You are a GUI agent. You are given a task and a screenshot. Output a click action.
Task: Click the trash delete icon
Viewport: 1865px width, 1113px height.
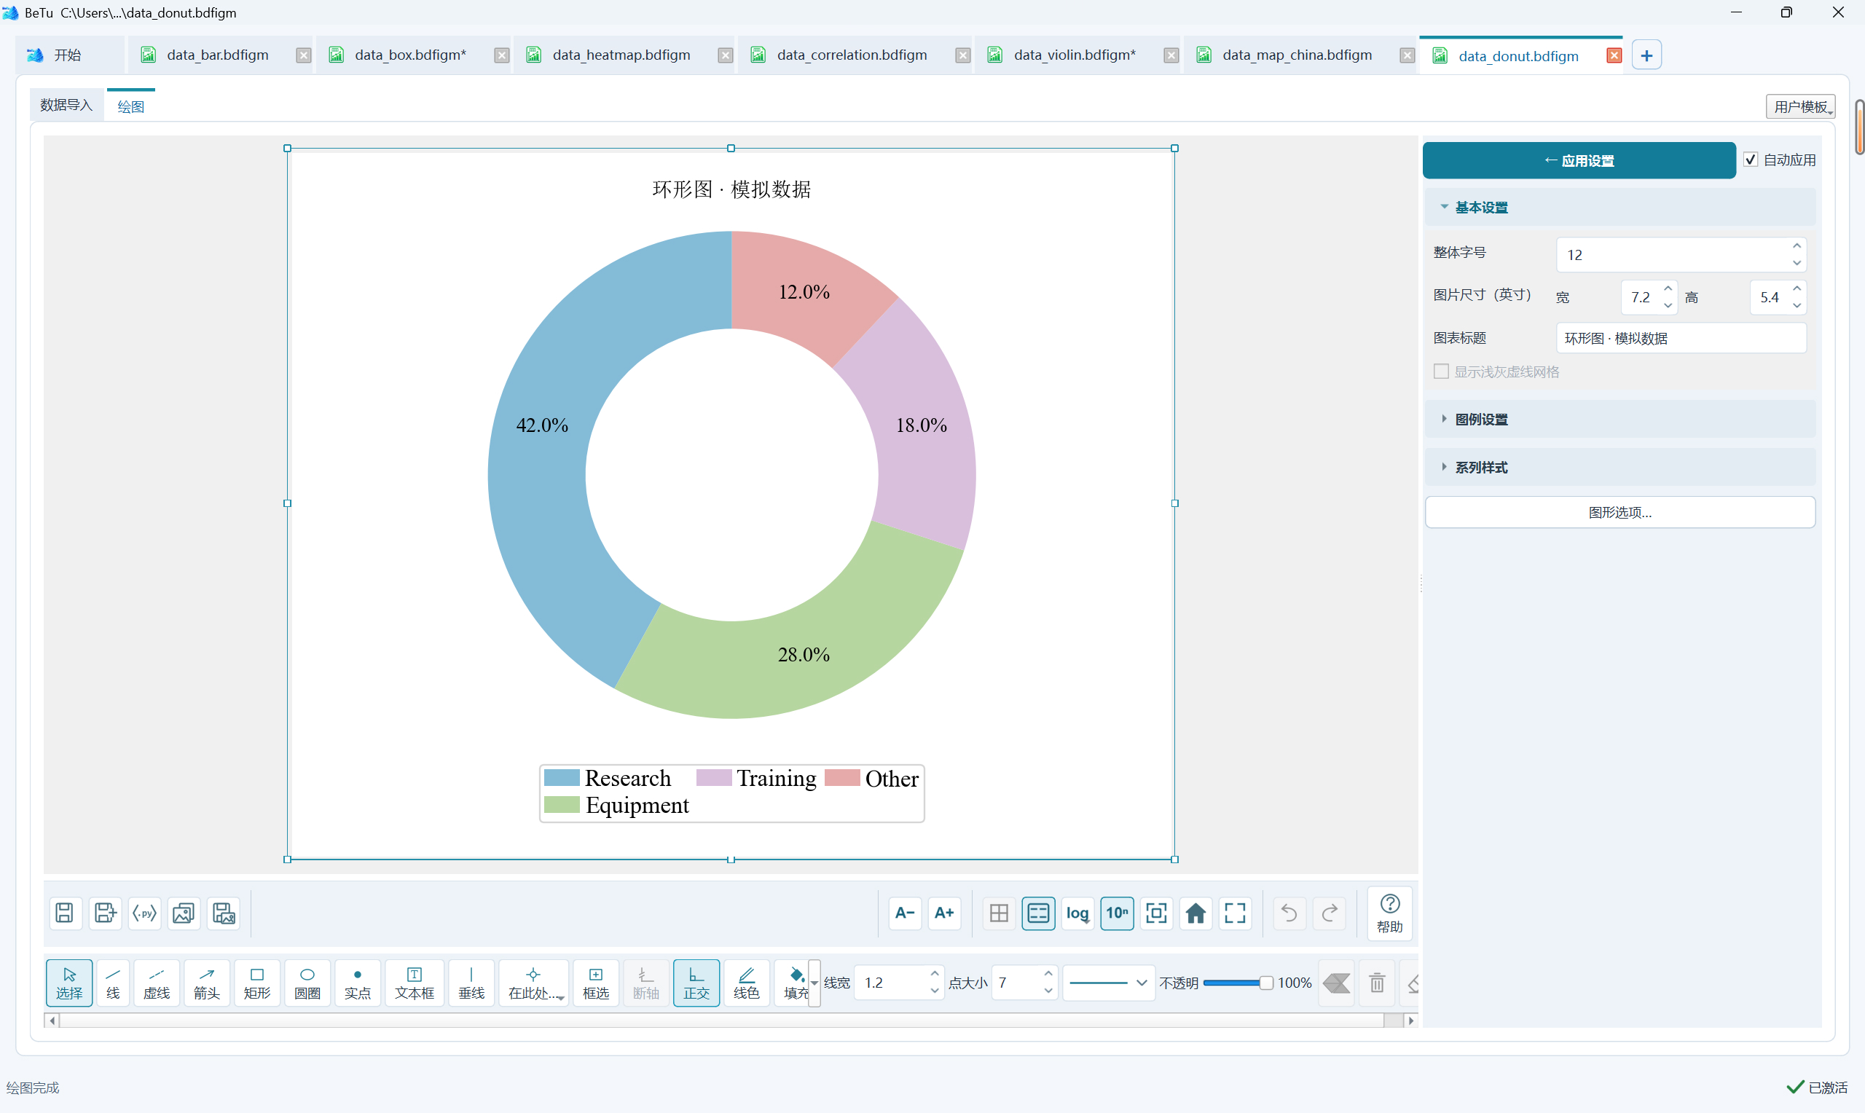point(1377,983)
